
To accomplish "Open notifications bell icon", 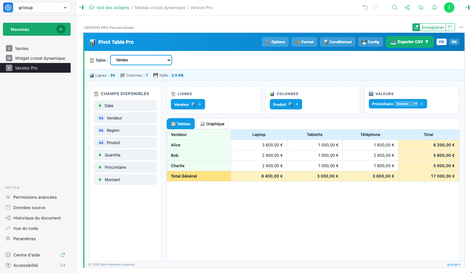I will (x=434, y=7).
